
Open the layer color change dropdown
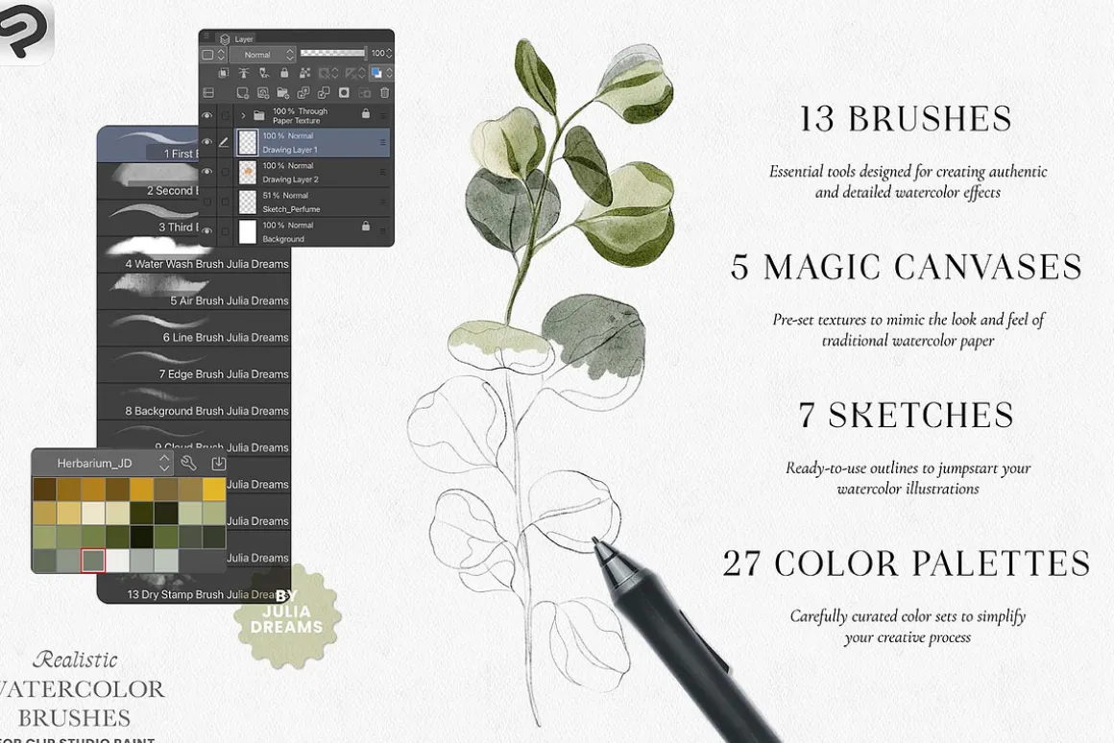coord(381,72)
